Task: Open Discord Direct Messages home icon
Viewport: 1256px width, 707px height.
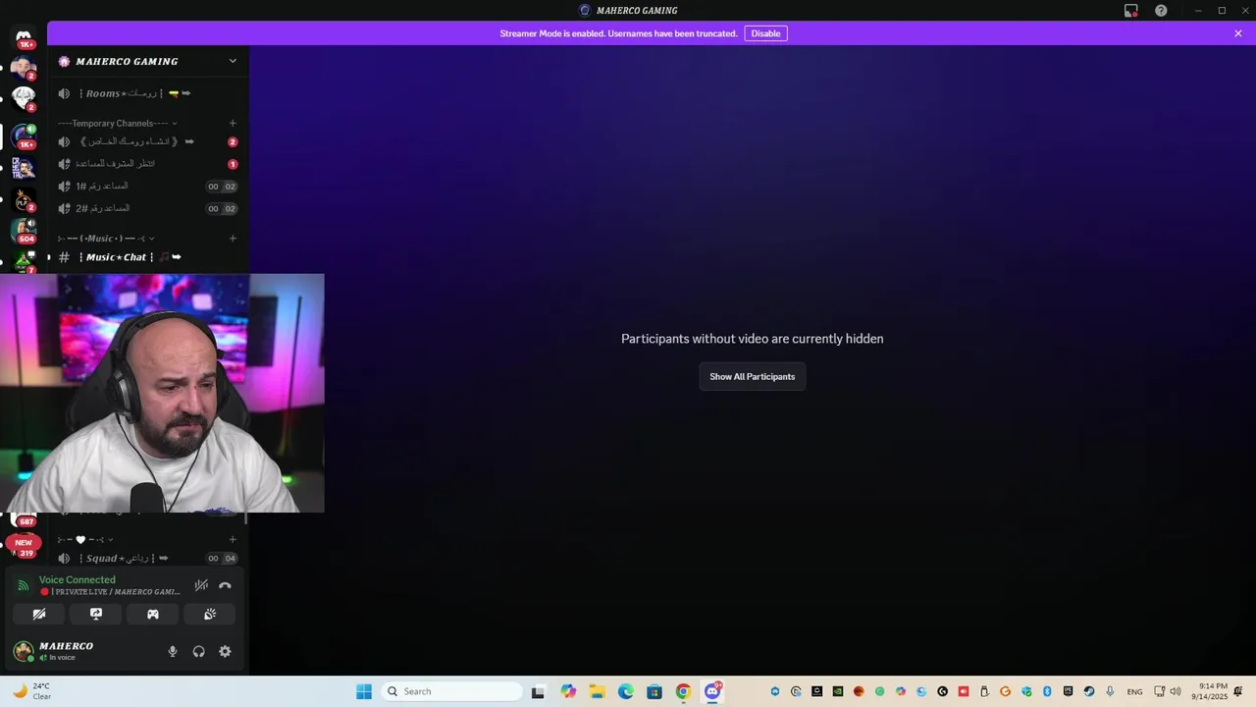Action: pyautogui.click(x=24, y=37)
